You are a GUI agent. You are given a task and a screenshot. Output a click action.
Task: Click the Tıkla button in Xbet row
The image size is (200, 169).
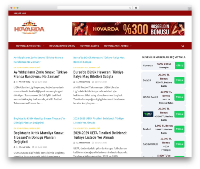click(x=180, y=114)
